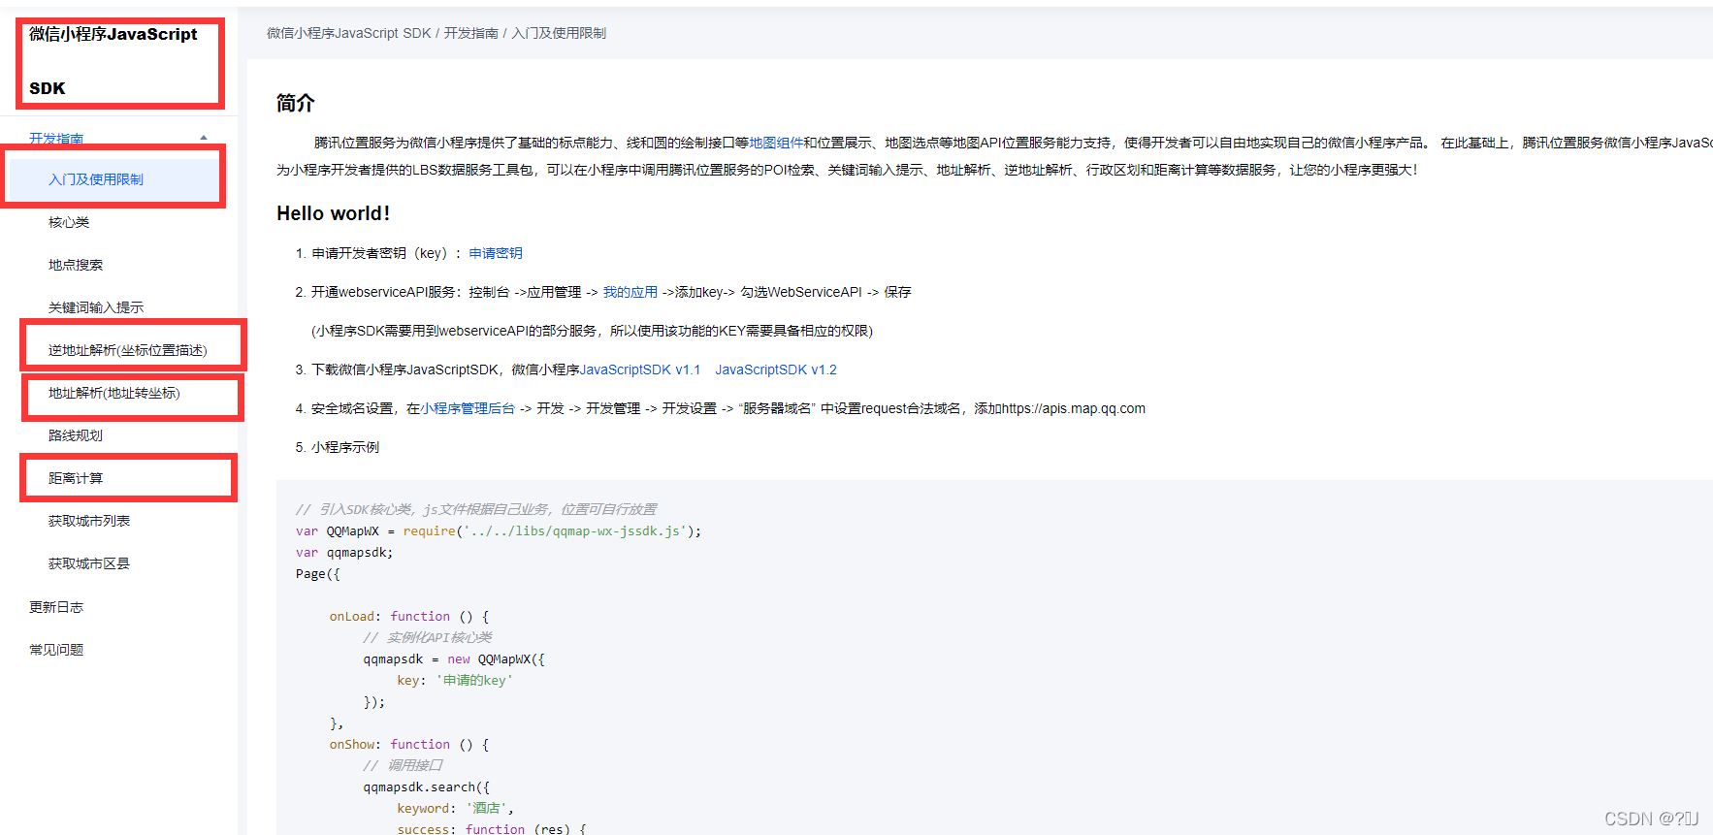Click the 简介 heading
The image size is (1713, 835).
tap(296, 103)
